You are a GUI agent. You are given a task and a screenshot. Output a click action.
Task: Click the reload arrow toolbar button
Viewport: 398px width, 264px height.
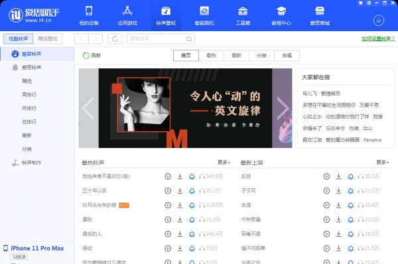115,39
